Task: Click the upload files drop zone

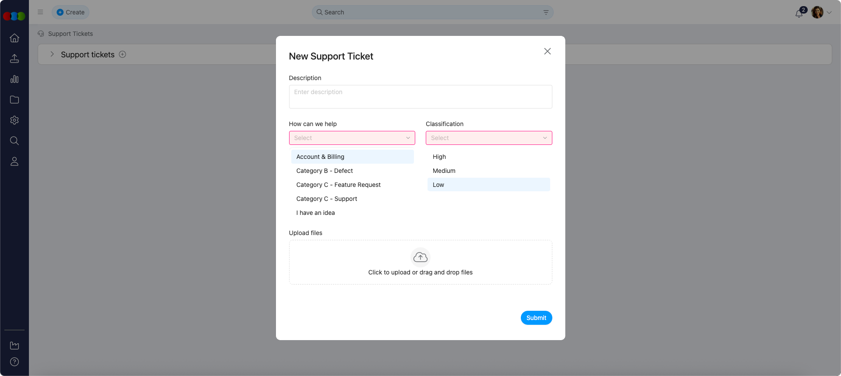Action: [x=420, y=262]
